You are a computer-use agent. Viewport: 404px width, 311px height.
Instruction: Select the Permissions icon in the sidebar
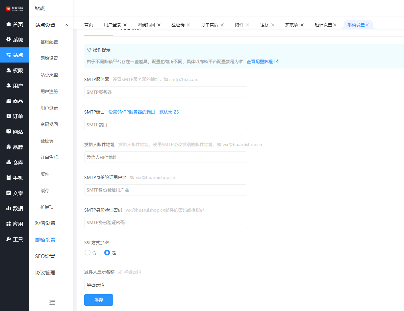click(9, 70)
